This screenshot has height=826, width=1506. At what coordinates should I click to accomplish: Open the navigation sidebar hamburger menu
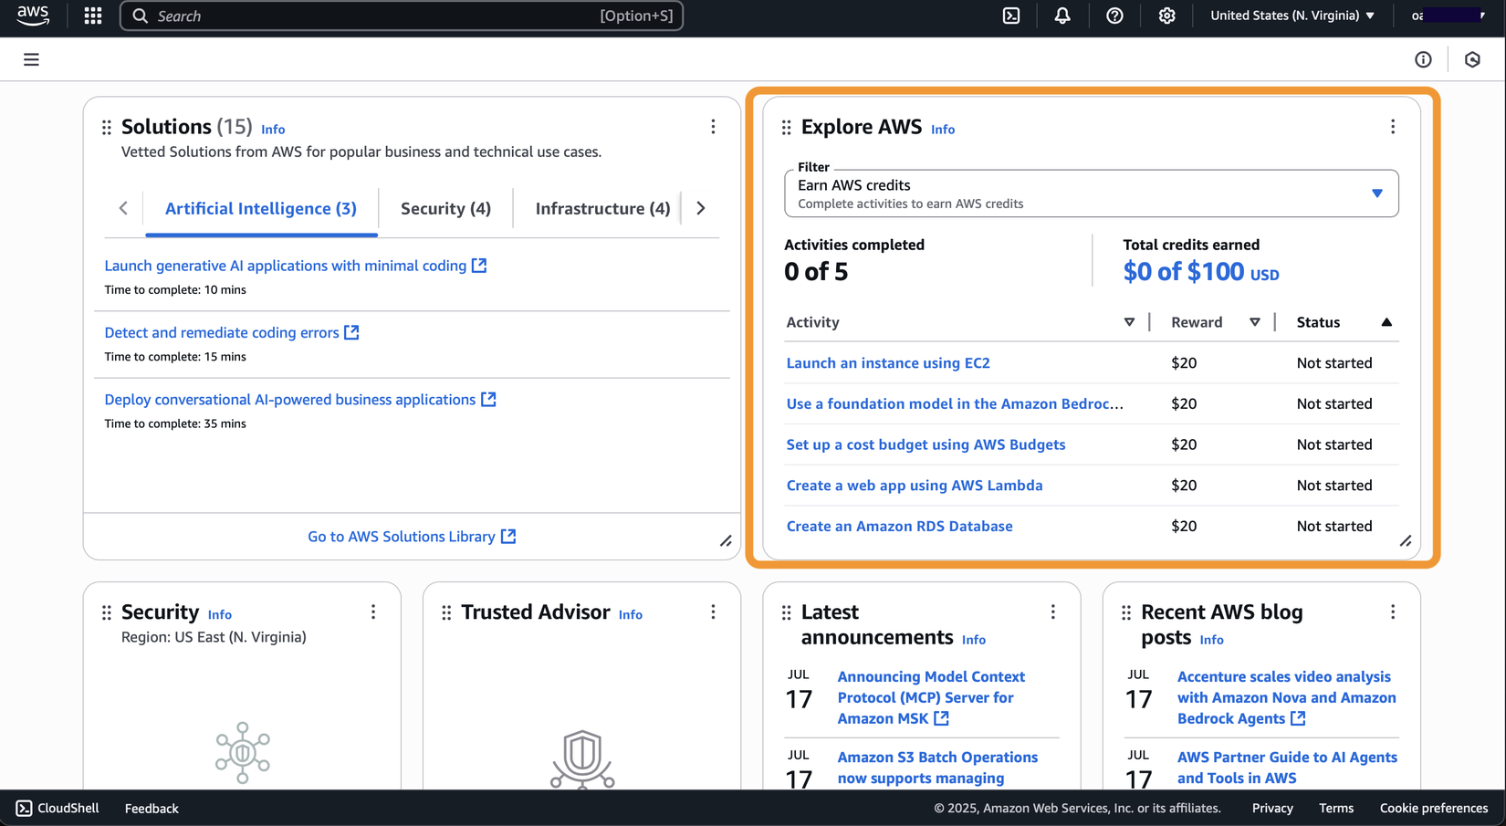click(31, 58)
